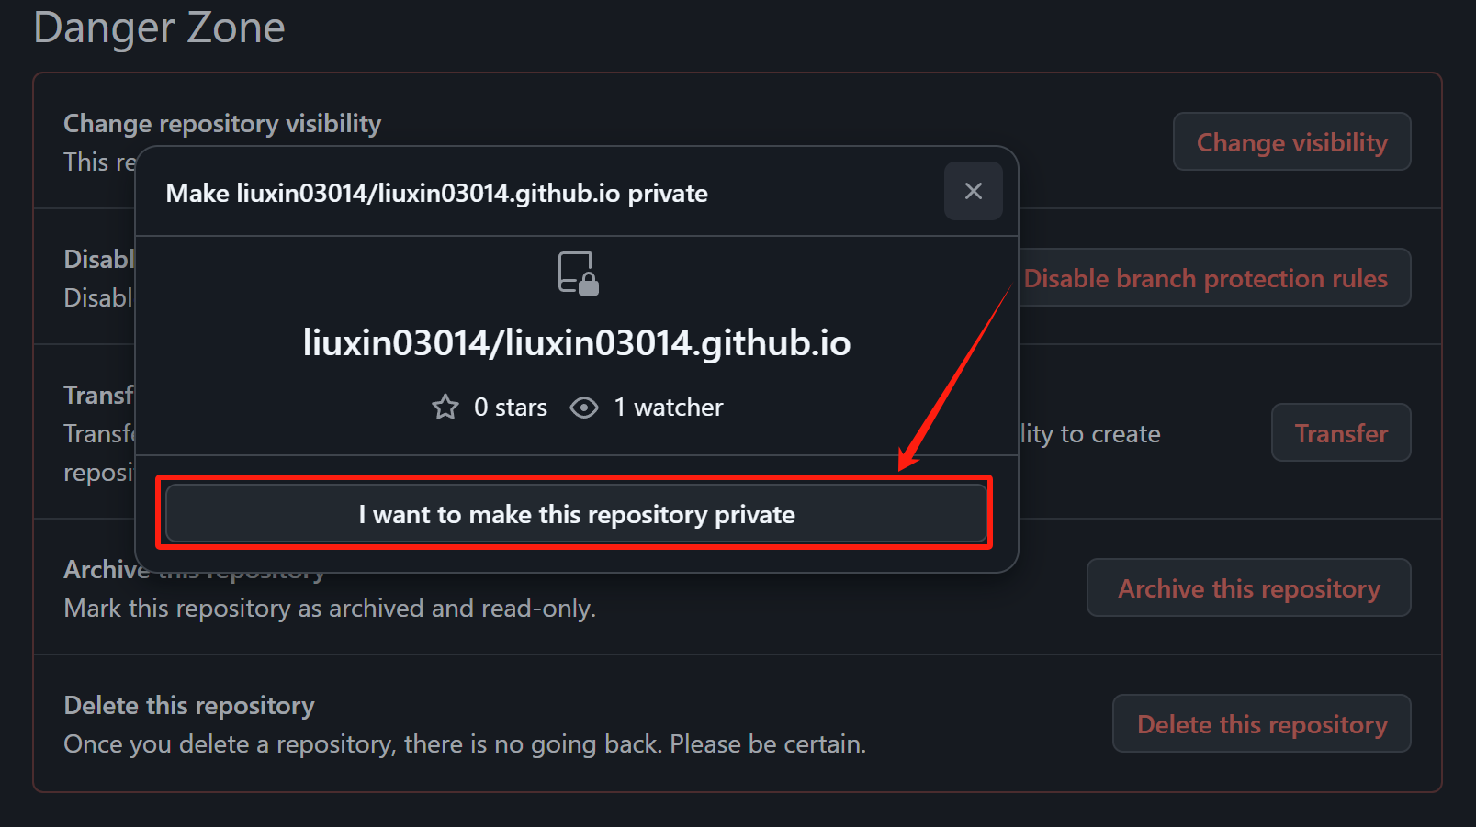This screenshot has width=1476, height=827.
Task: Click the archived and read-only description
Action: coord(330,608)
